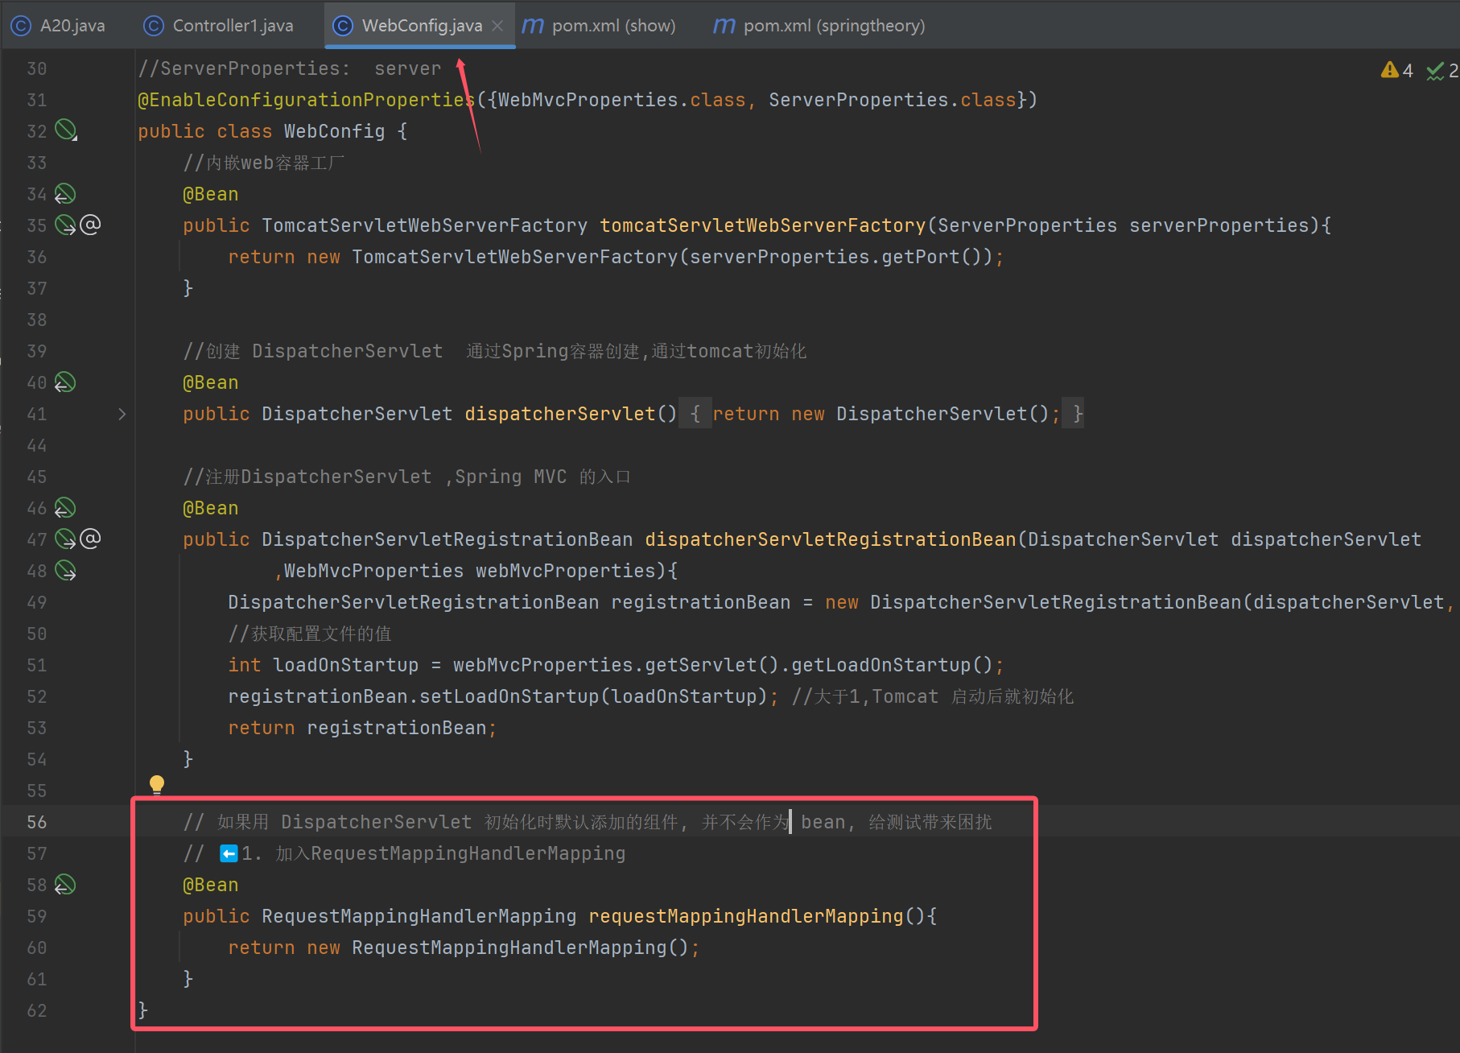This screenshot has width=1460, height=1053.
Task: Click the @Bean annotation on line 40
Action: (x=211, y=382)
